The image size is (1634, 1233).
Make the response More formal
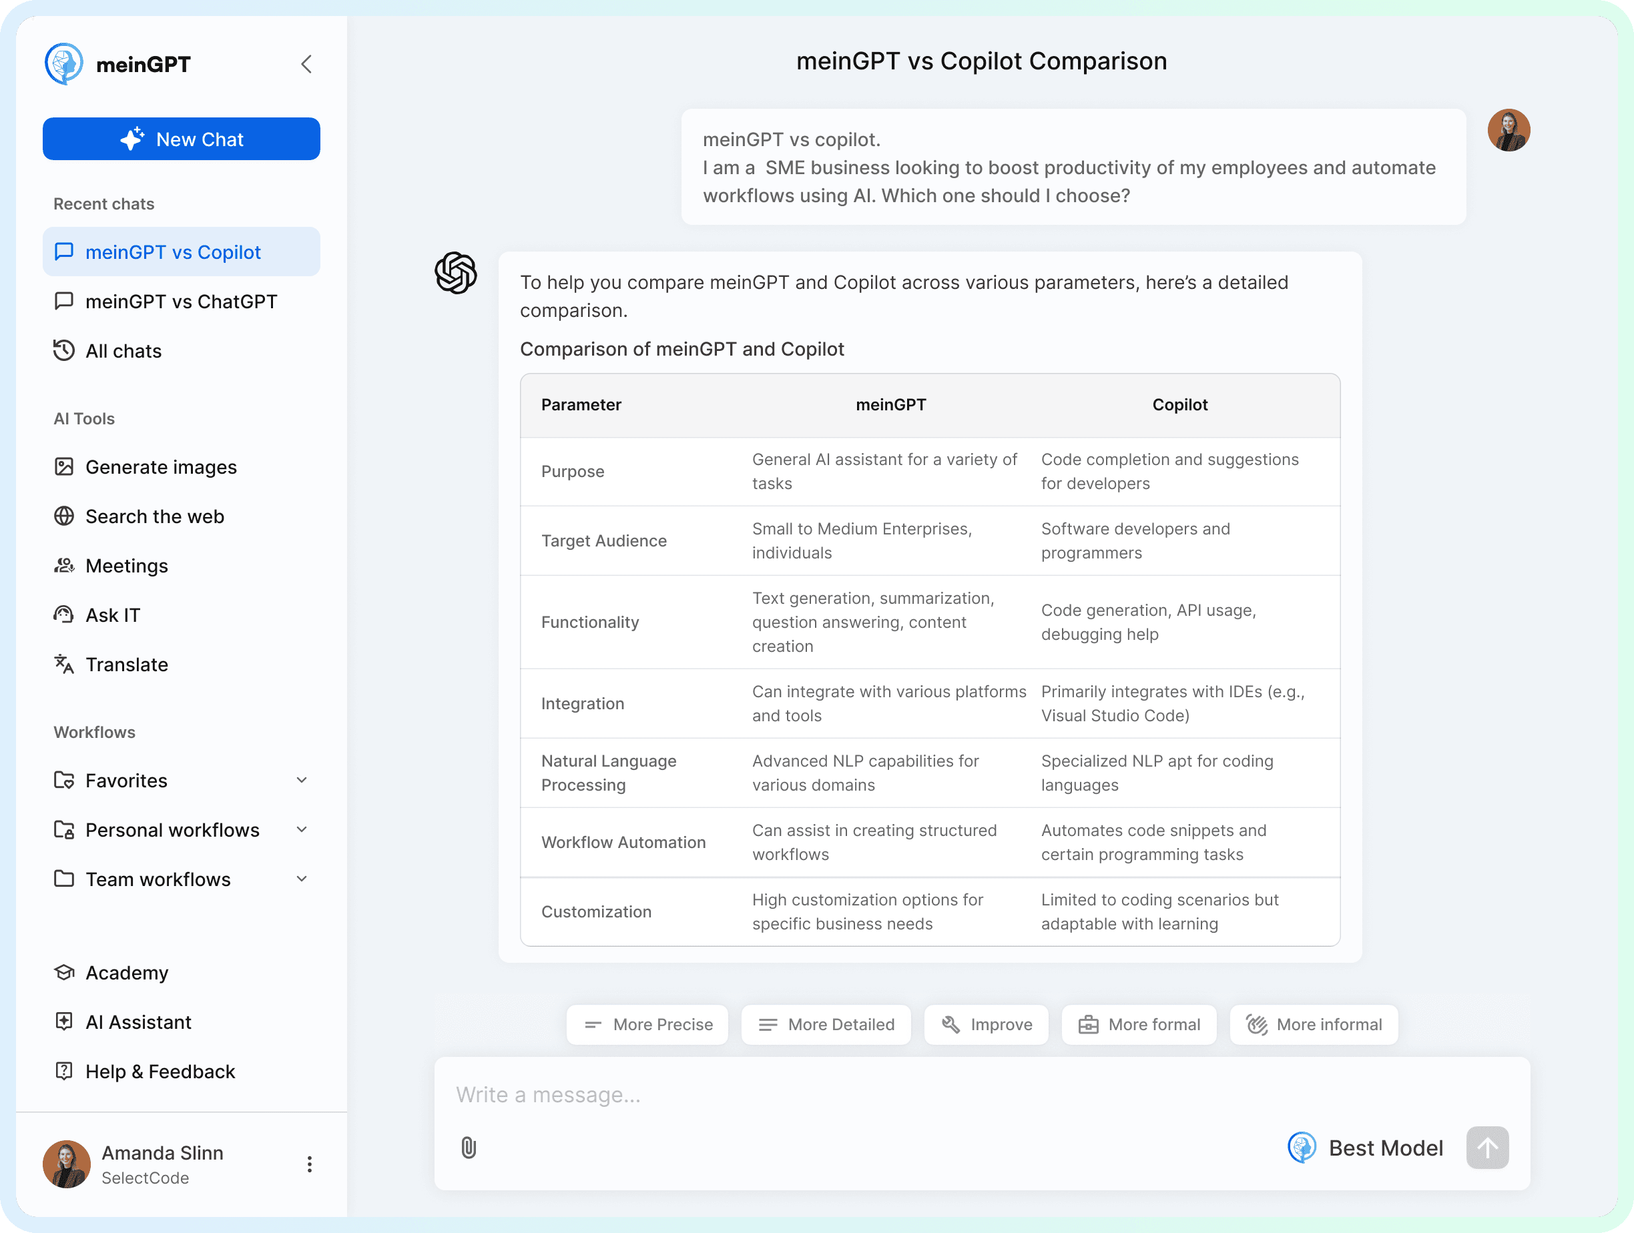[x=1139, y=1025]
